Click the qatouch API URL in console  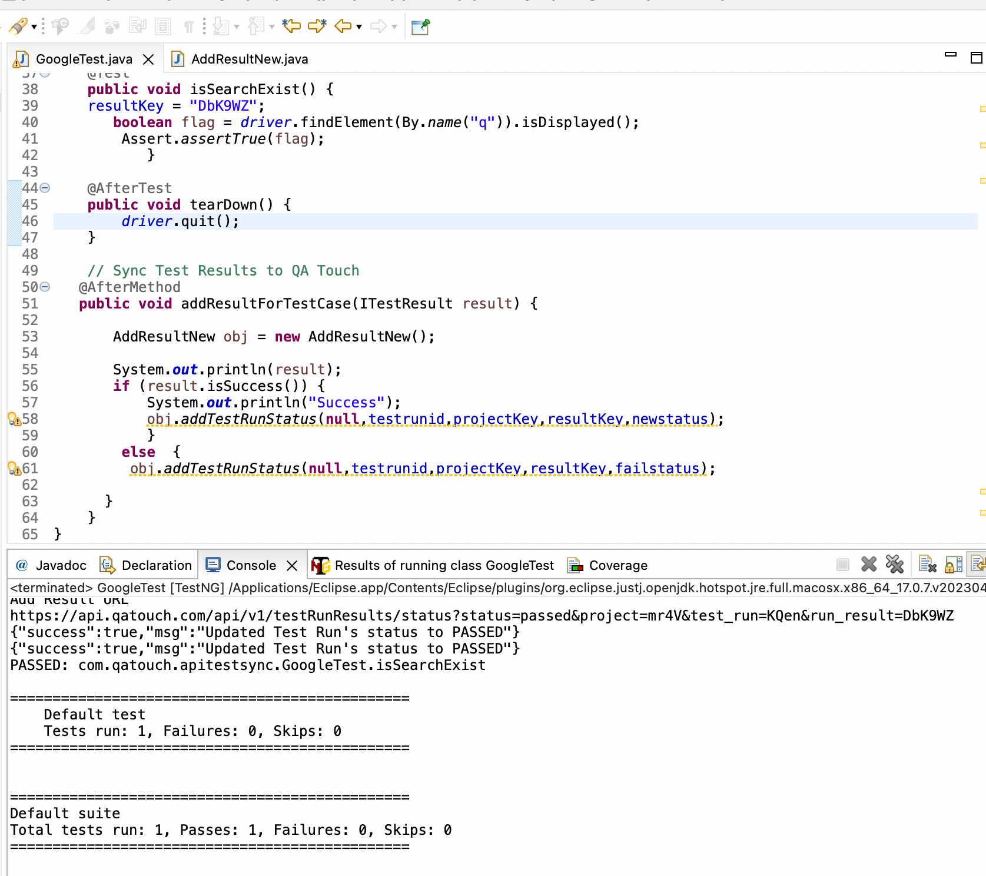[482, 616]
